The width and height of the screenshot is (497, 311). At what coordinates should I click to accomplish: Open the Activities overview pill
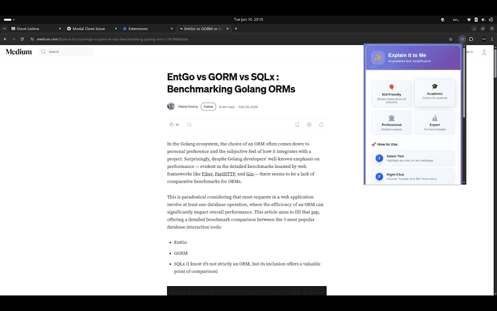[9, 20]
